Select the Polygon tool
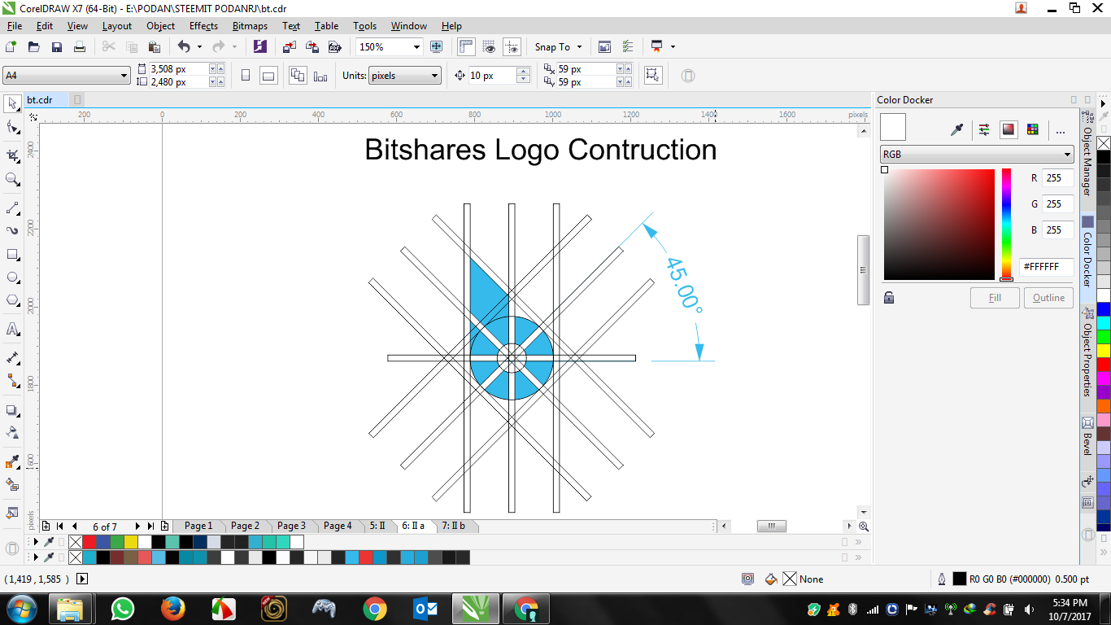 [12, 300]
